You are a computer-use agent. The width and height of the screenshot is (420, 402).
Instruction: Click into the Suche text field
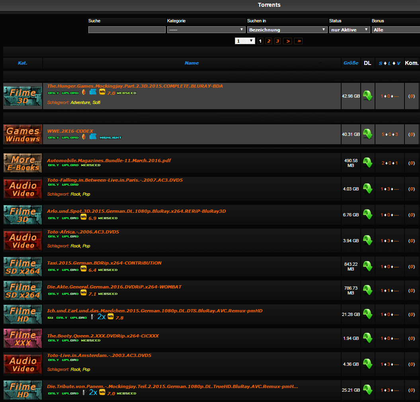pos(127,30)
